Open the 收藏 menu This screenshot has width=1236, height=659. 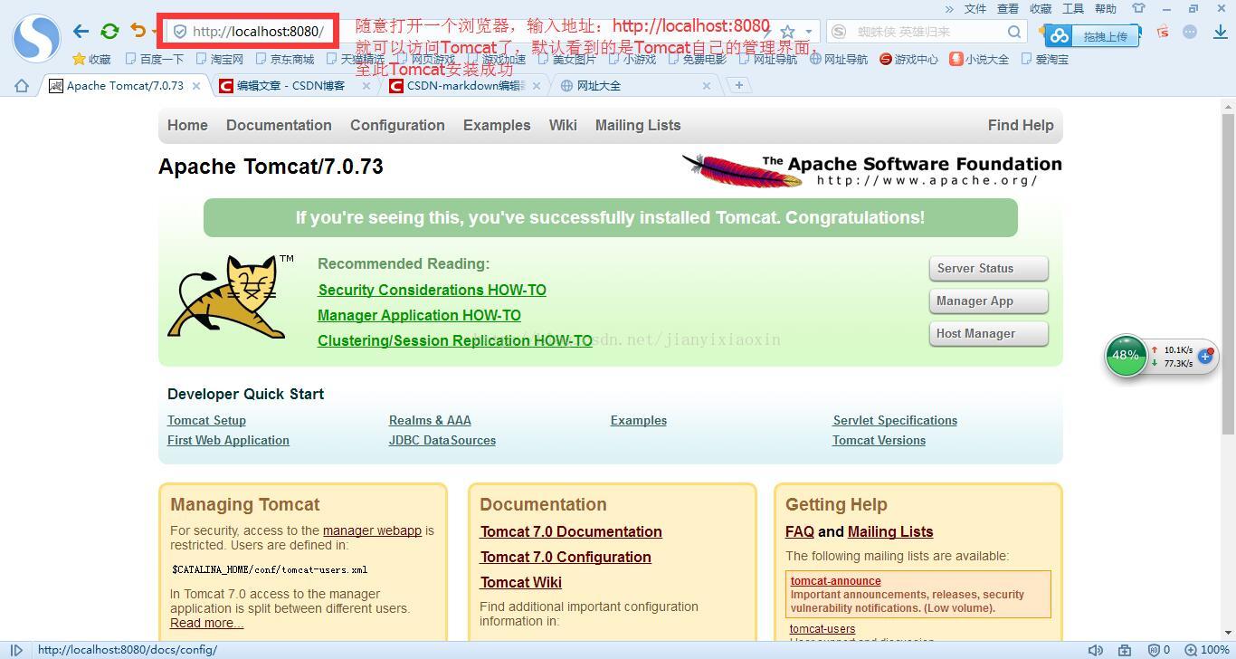[x=1041, y=8]
